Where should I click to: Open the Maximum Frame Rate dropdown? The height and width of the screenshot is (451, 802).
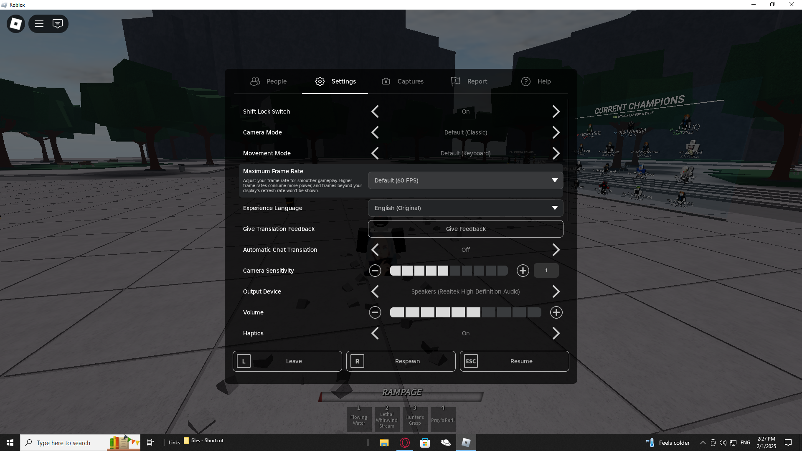[465, 180]
